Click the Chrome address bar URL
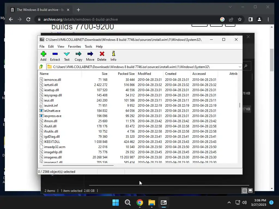The height and width of the screenshot is (209, 279). point(81,19)
